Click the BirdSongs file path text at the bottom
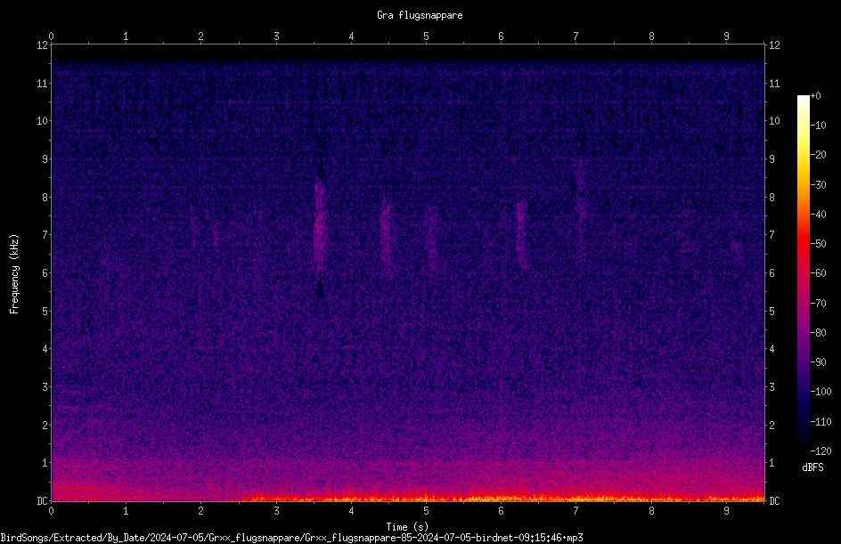The width and height of the screenshot is (841, 544). coord(292,538)
